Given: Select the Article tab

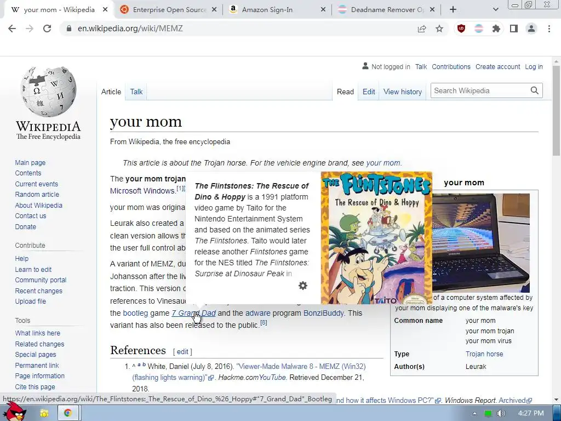Looking at the screenshot, I should [111, 92].
